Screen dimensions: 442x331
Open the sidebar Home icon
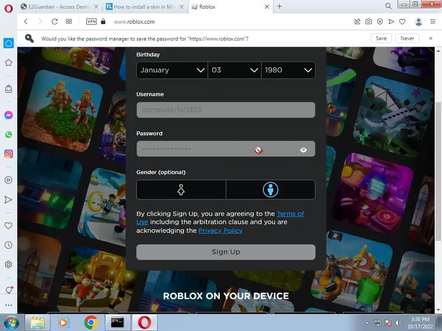pyautogui.click(x=9, y=43)
